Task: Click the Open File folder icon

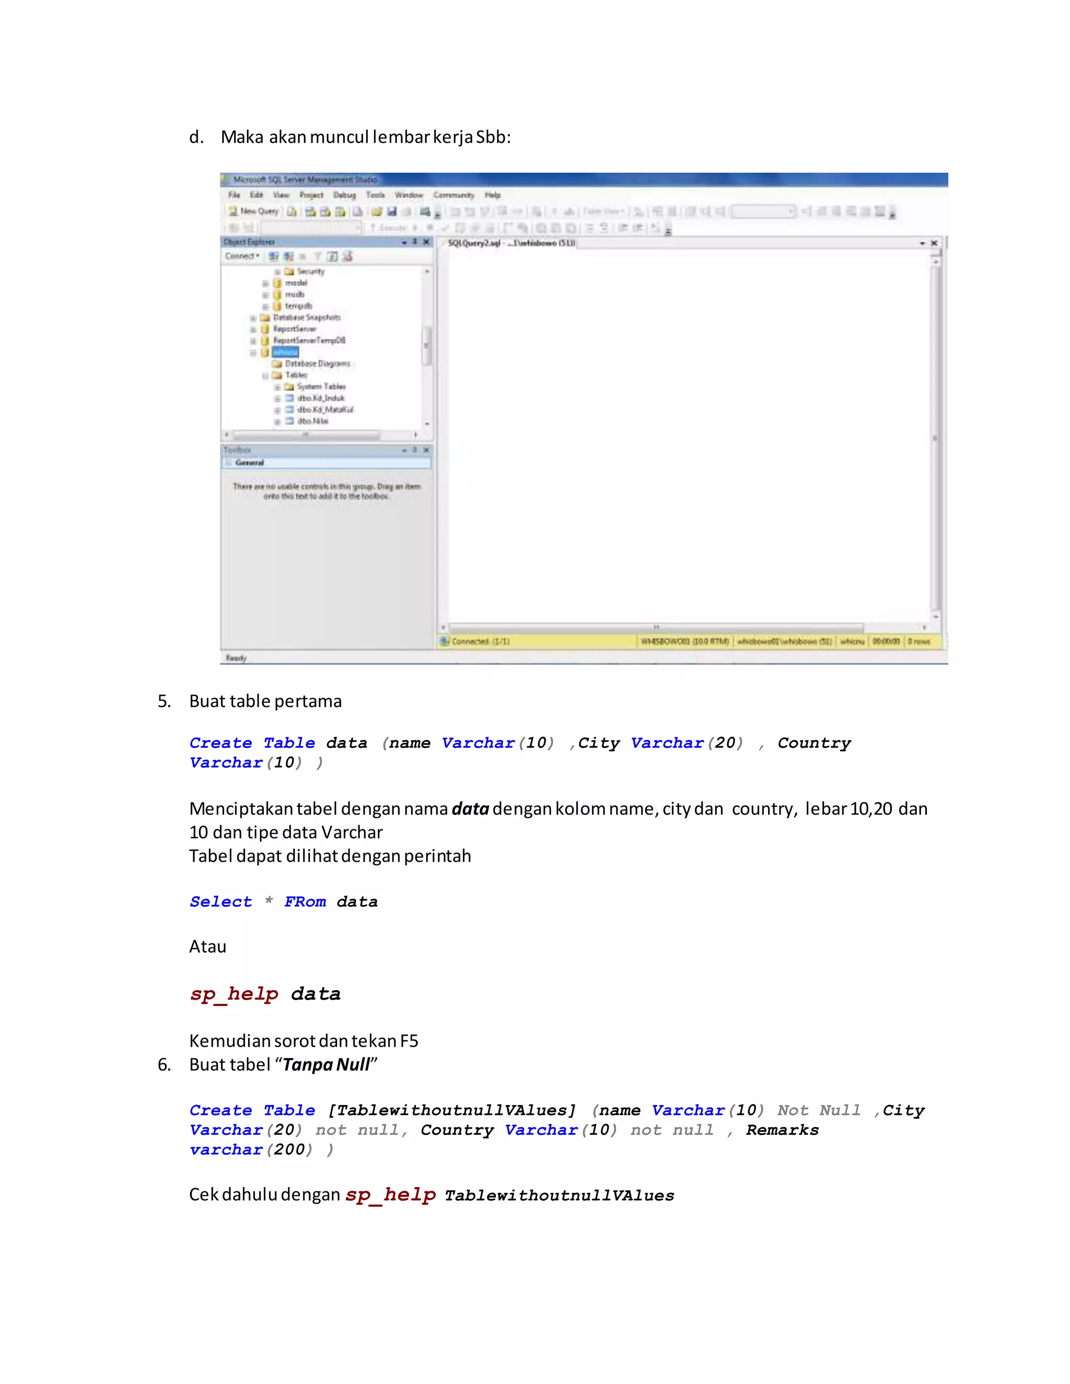Action: tap(377, 212)
